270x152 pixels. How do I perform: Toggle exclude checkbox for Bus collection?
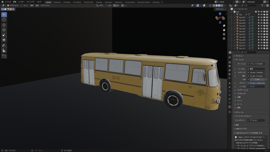pos(256,12)
